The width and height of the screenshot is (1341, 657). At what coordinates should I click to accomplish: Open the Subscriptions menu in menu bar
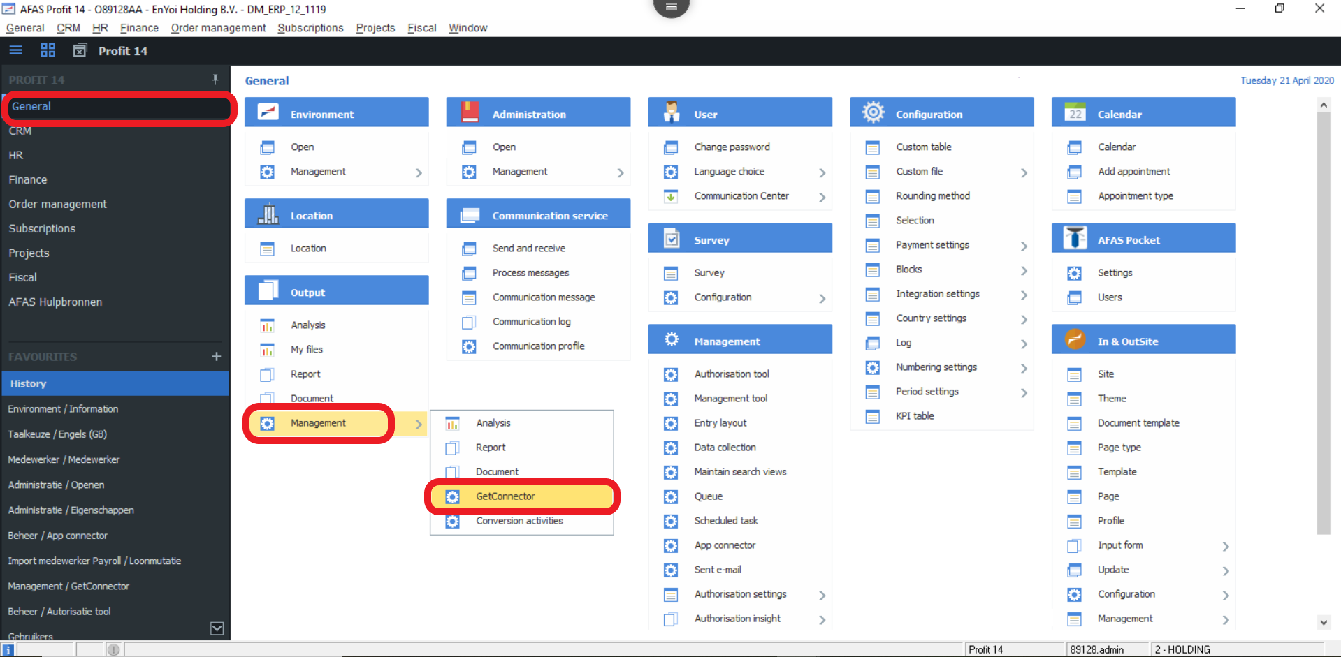(x=310, y=28)
